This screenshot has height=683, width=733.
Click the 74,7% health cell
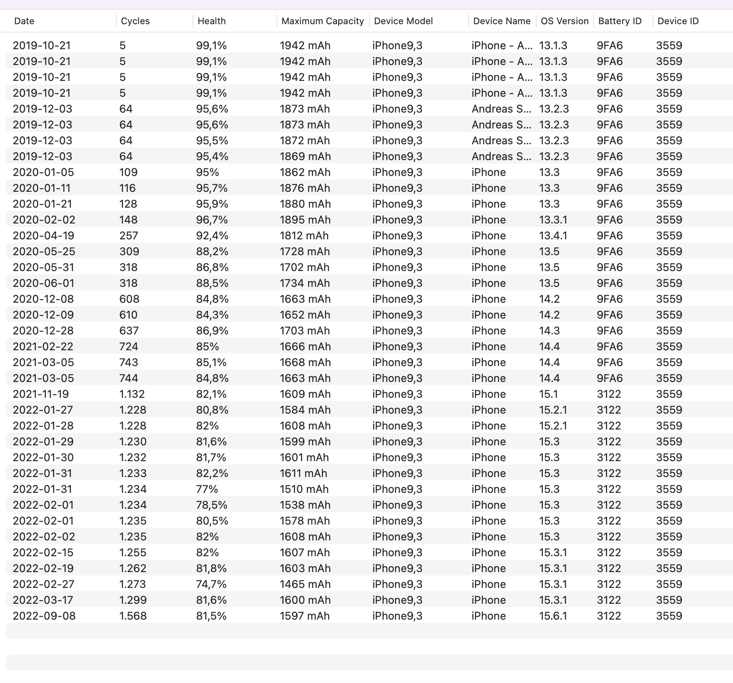pyautogui.click(x=211, y=584)
